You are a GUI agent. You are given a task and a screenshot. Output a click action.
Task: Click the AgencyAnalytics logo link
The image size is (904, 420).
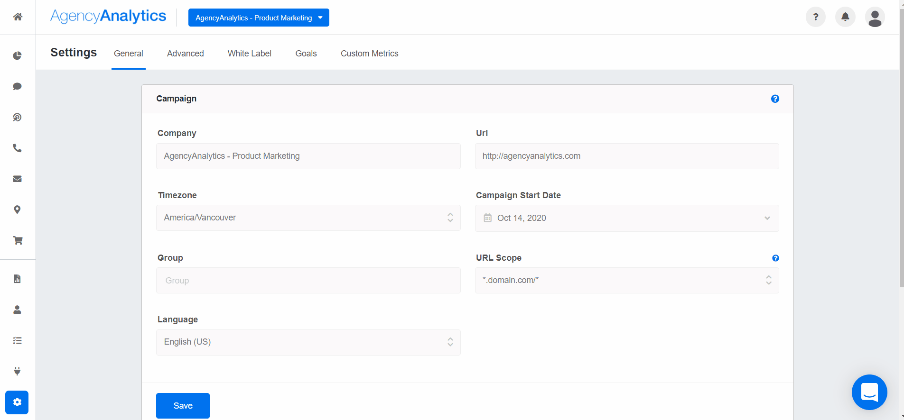(x=108, y=16)
